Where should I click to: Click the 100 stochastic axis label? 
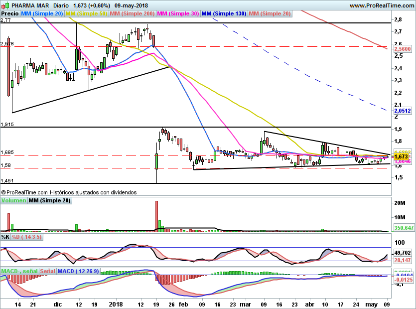click(x=400, y=242)
